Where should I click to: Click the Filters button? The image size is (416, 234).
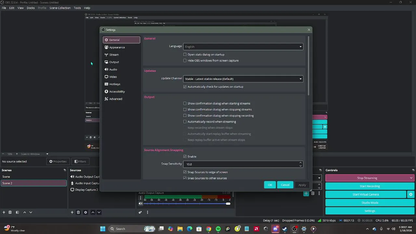(x=80, y=162)
